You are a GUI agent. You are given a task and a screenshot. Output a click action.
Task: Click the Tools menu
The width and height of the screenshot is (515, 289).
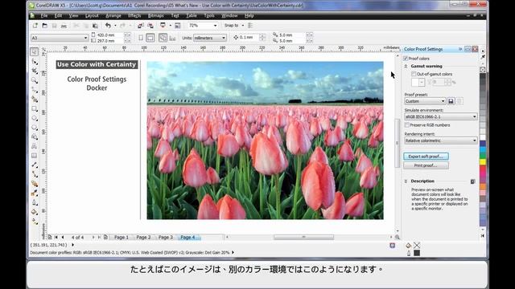(x=209, y=15)
